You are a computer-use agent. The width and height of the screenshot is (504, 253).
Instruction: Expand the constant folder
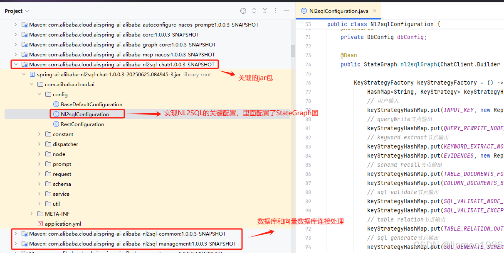(x=40, y=134)
